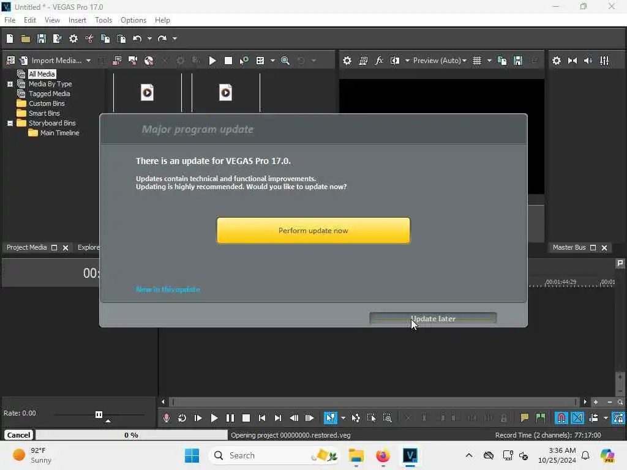The height and width of the screenshot is (470, 627).
Task: Click the Downmix Output icon in Master Bus
Action: point(573,61)
